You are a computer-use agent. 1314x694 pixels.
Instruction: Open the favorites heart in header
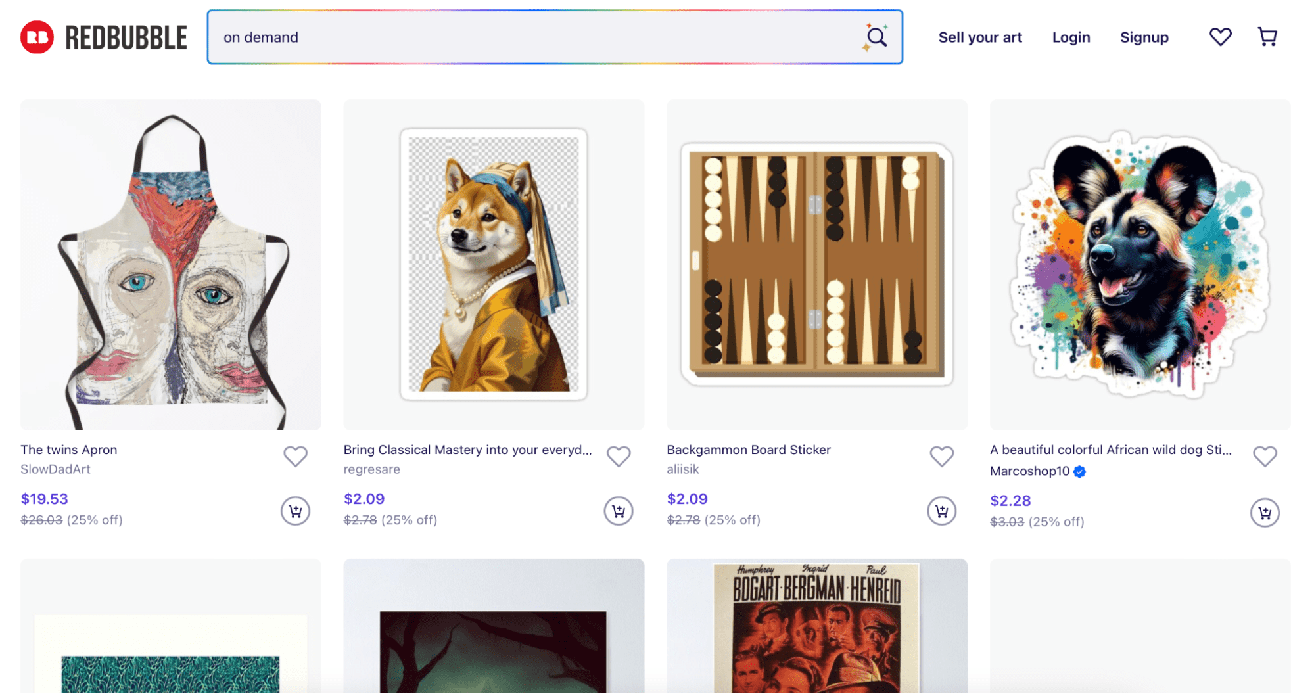coord(1220,37)
